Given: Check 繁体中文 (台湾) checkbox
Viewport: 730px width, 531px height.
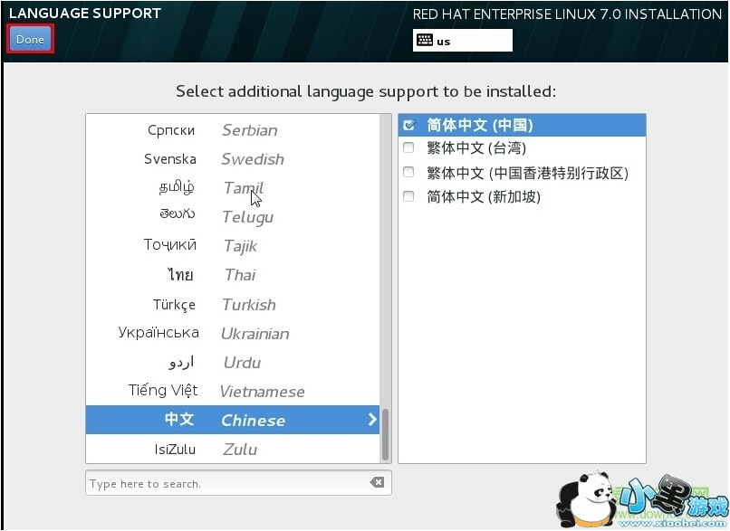Looking at the screenshot, I should [408, 147].
